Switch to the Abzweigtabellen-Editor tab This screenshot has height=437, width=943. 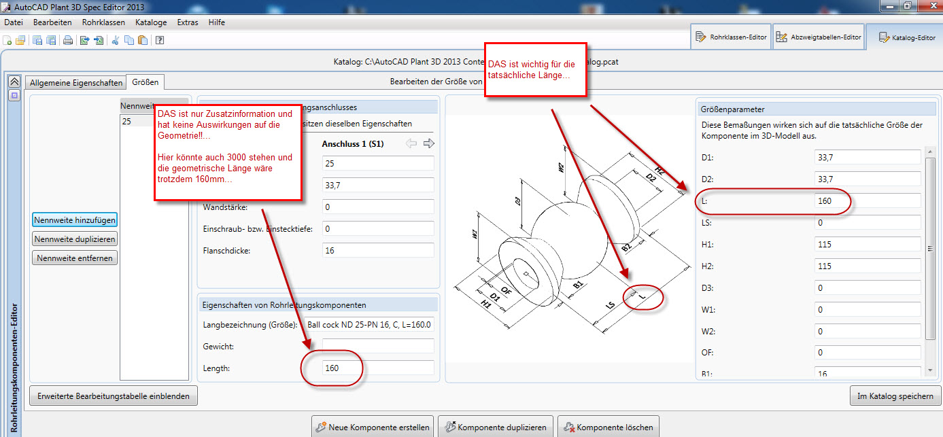pos(819,37)
